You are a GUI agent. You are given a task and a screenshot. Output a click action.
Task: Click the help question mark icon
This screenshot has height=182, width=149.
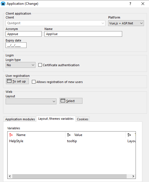point(130,4)
